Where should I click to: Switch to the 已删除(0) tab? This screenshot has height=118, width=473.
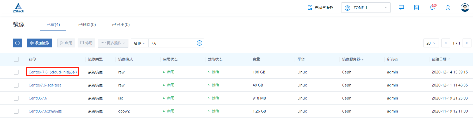pyautogui.click(x=87, y=24)
